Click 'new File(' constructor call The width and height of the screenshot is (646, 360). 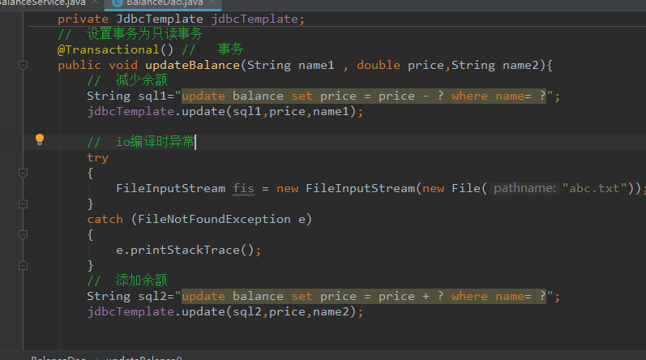tap(455, 189)
